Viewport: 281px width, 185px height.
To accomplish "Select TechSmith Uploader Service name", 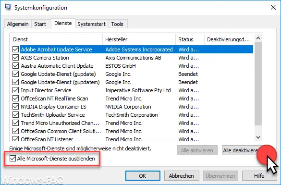I will coord(53,114).
